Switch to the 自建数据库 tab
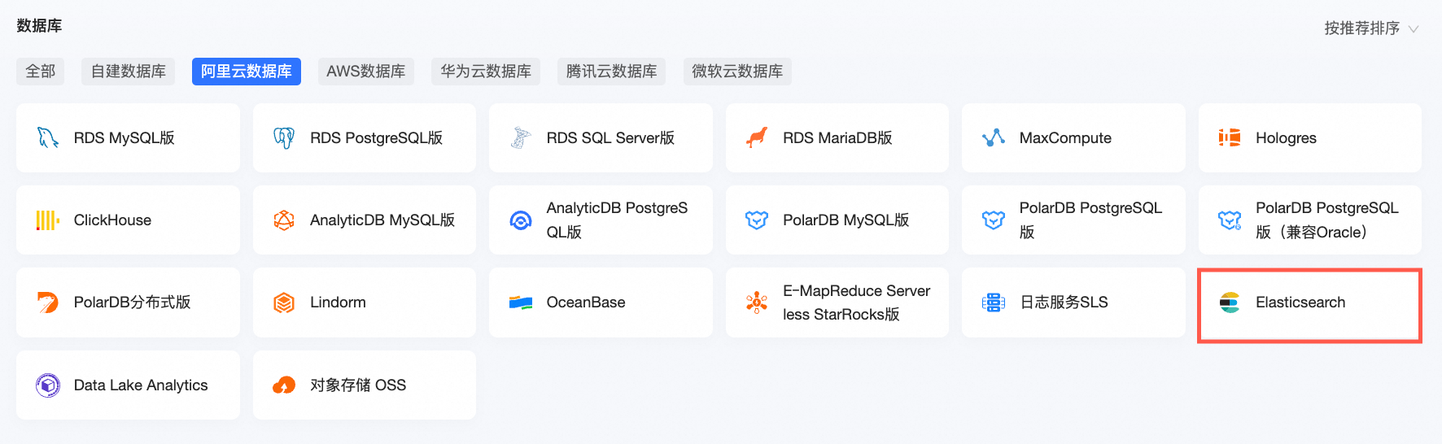This screenshot has height=444, width=1442. pos(129,72)
